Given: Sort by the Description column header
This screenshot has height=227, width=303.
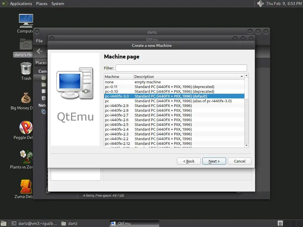Looking at the screenshot, I should 189,77.
